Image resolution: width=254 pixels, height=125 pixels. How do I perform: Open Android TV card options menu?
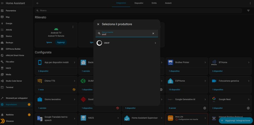[73, 27]
